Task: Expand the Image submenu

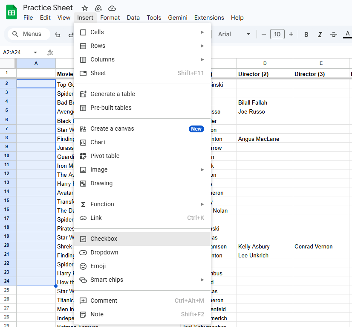Action: [x=142, y=169]
